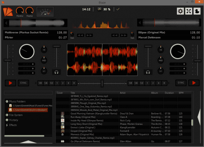Click the crossfader slider handle
Image resolution: width=204 pixels, height=147 pixels.
point(102,83)
